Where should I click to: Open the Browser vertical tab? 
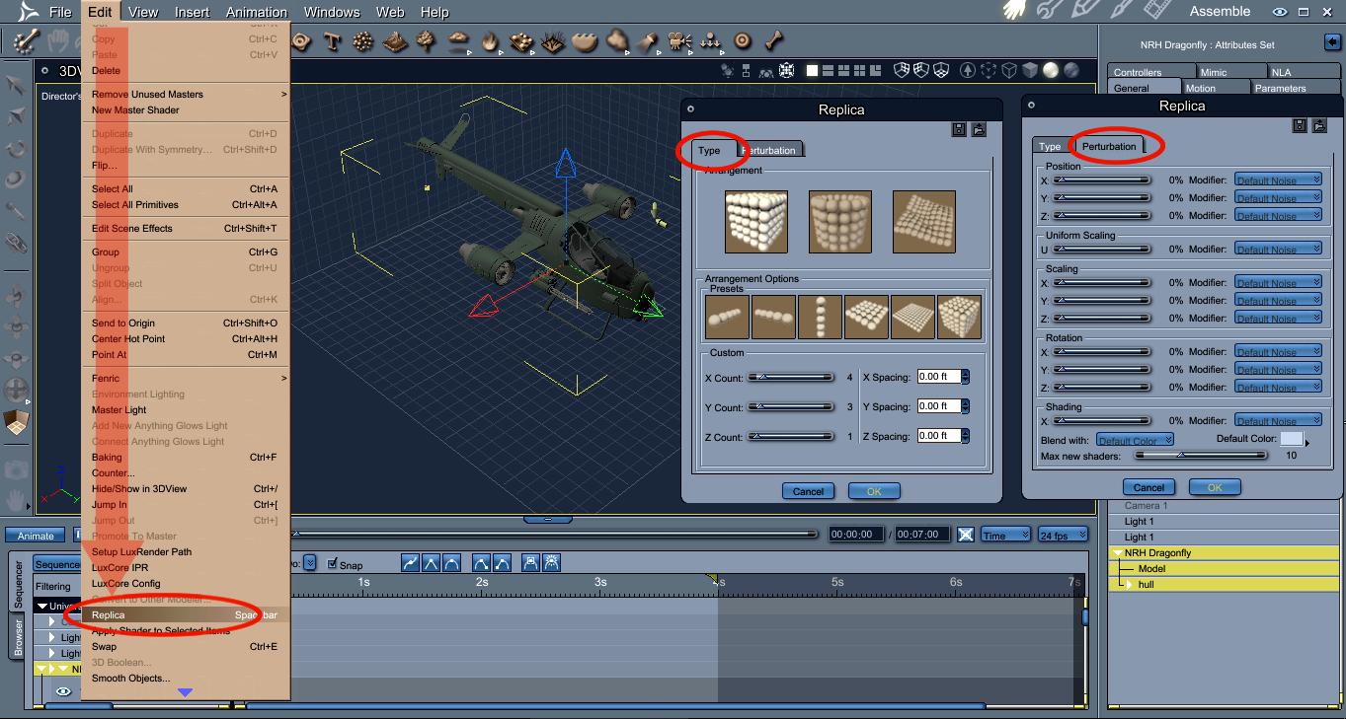tap(18, 637)
